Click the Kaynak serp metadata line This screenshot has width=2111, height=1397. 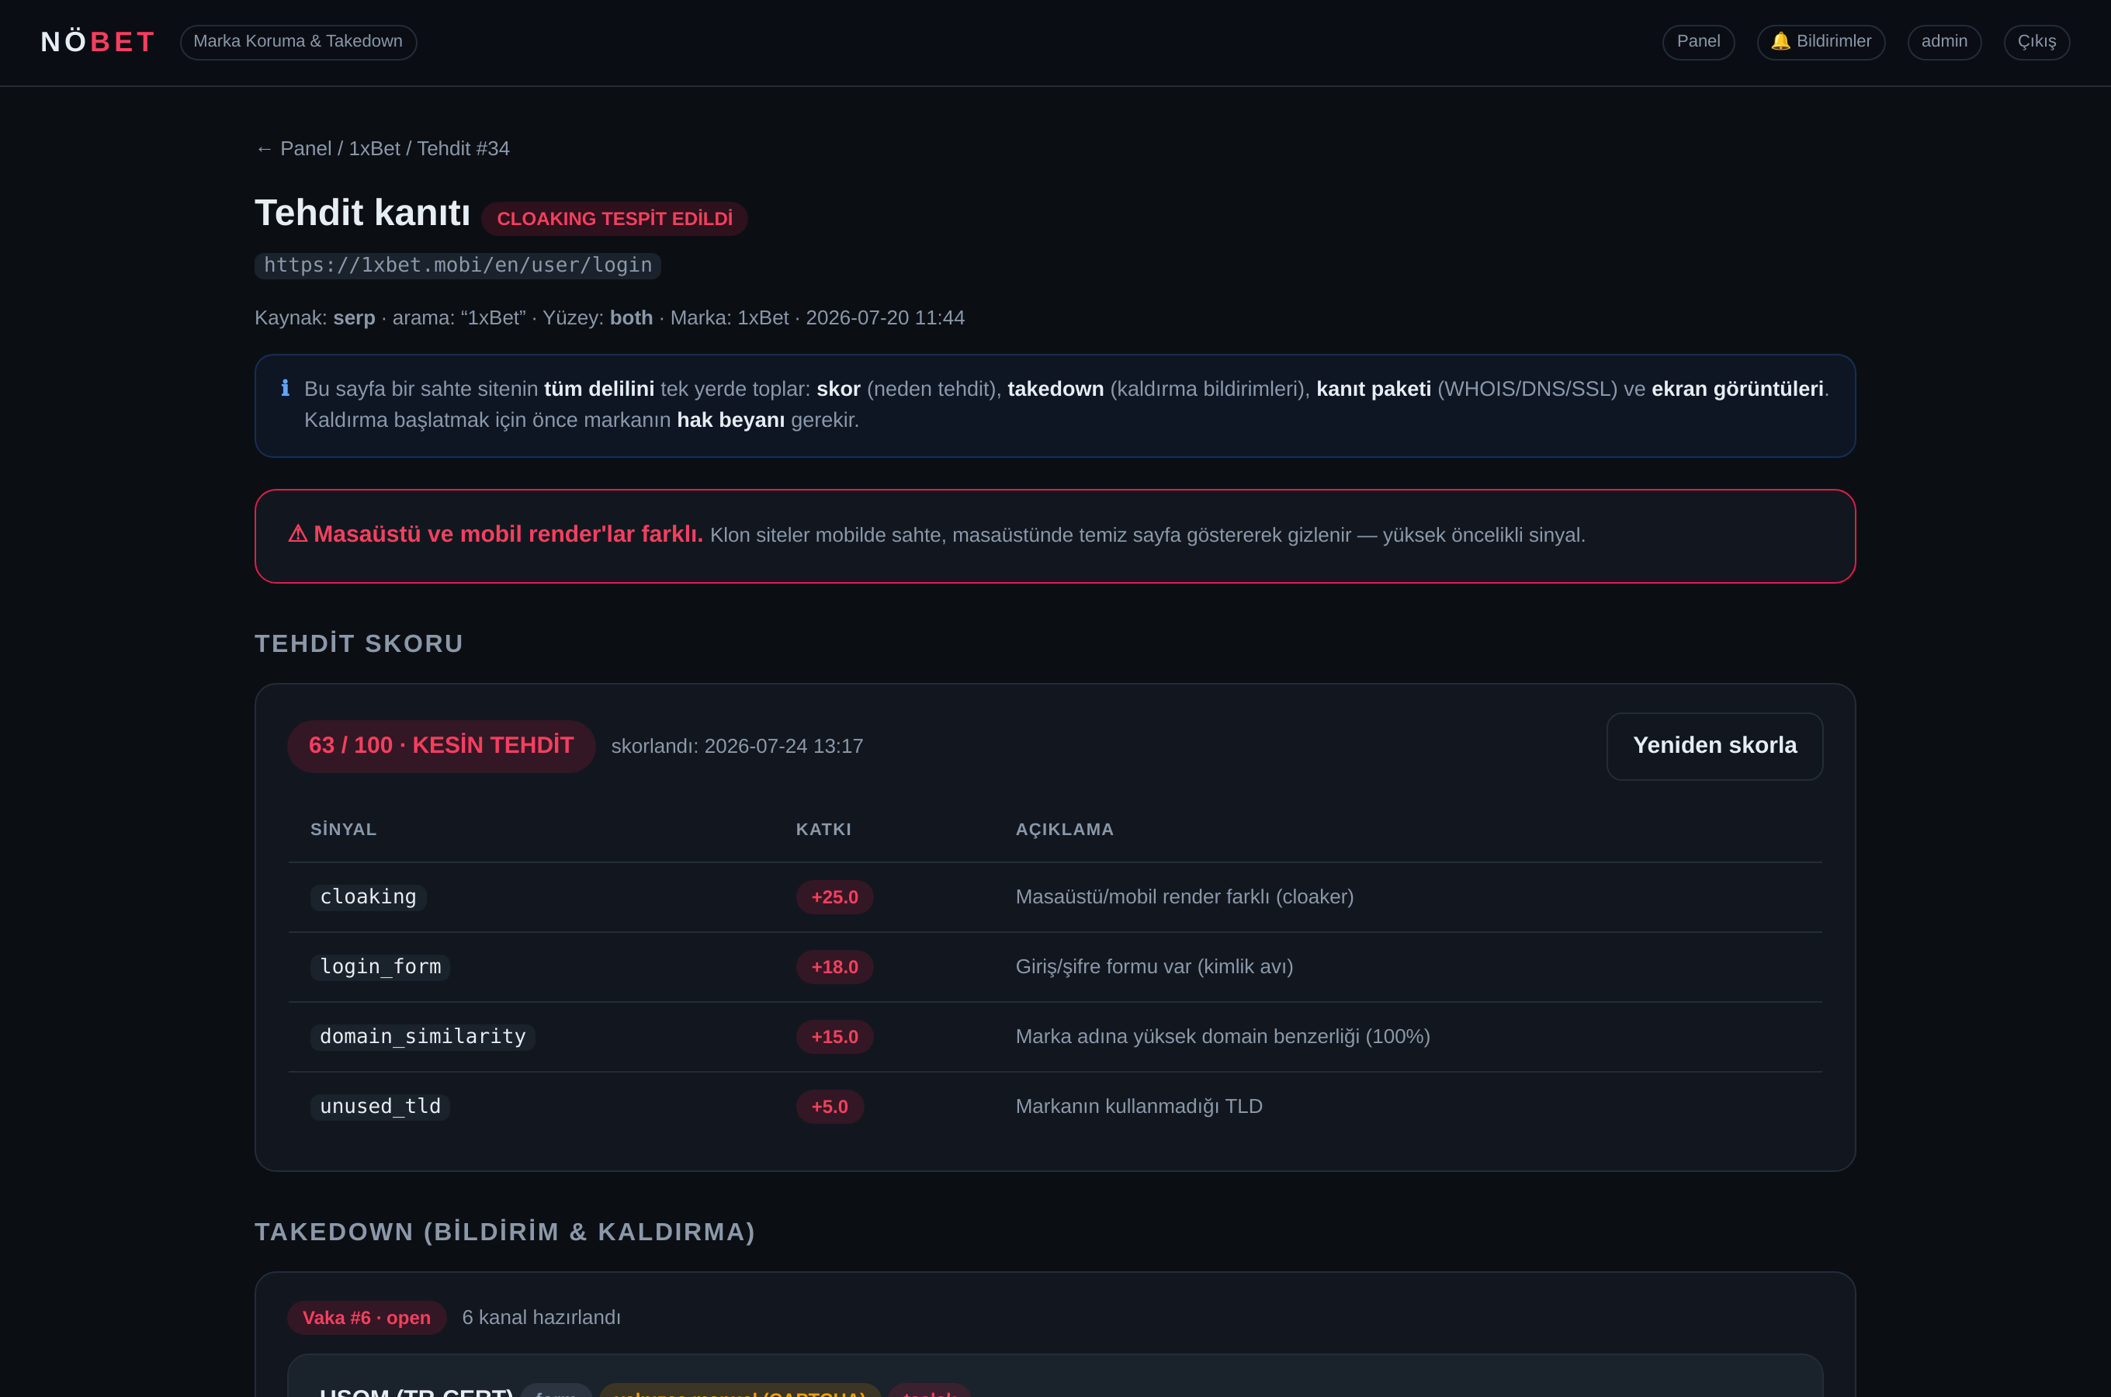[x=609, y=318]
